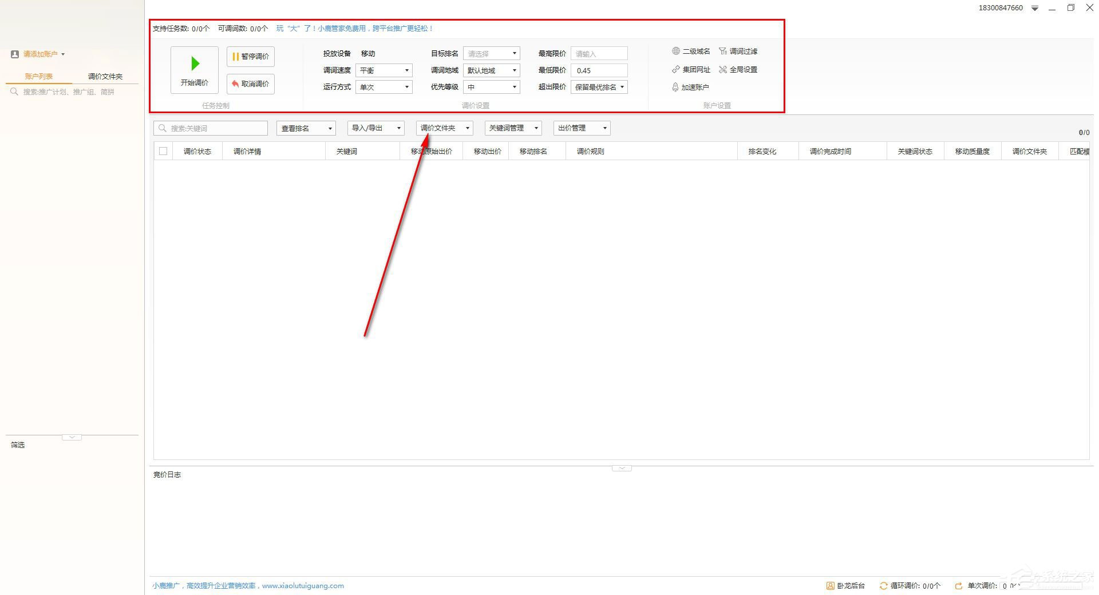1099x595 pixels.
Task: Open the 小鹿管家免费用 promotion link
Action: (x=355, y=29)
